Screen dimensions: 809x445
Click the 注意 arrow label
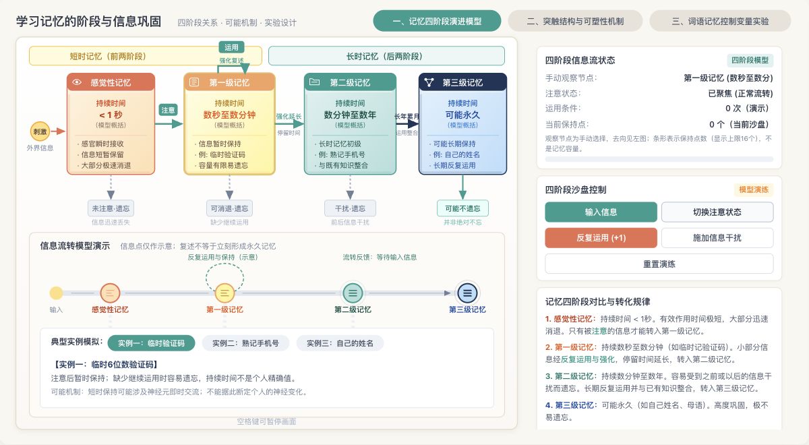[168, 110]
